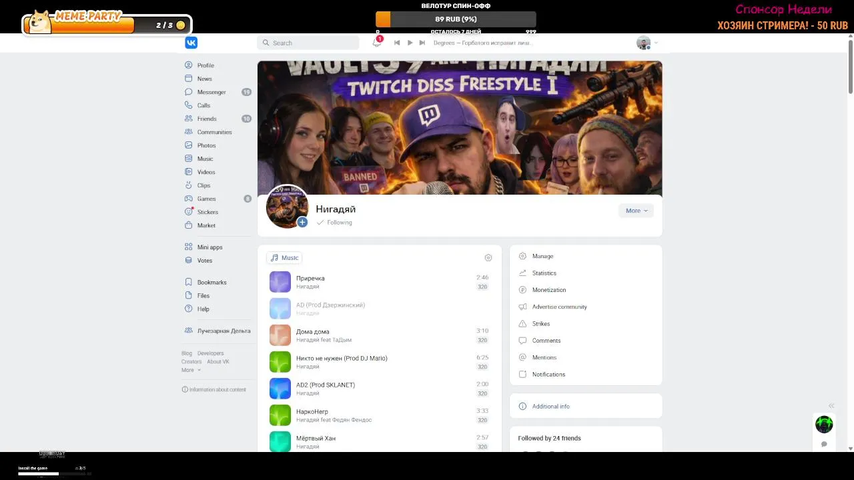Viewport: 854px width, 480px height.
Task: Click the community avatar plus badge
Action: 302,223
